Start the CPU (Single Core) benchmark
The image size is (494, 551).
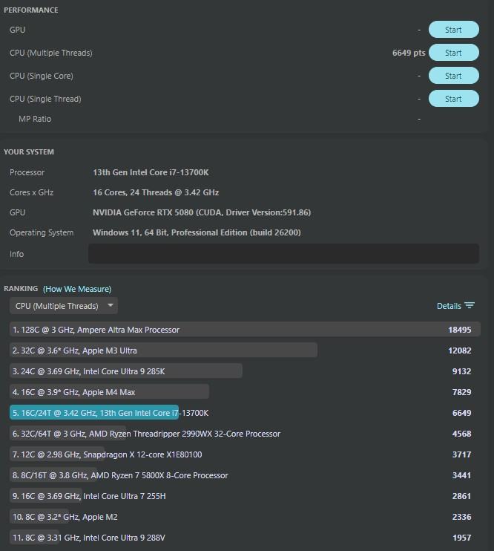click(x=454, y=76)
